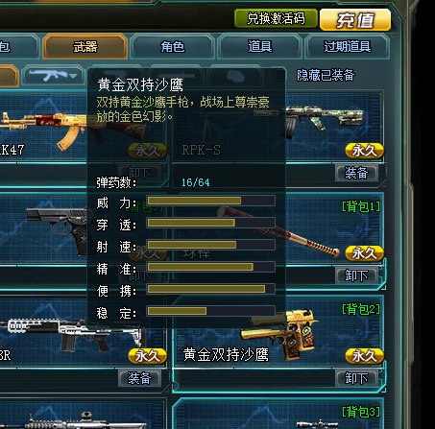Select the golden AK47 weapon image

point(43,130)
